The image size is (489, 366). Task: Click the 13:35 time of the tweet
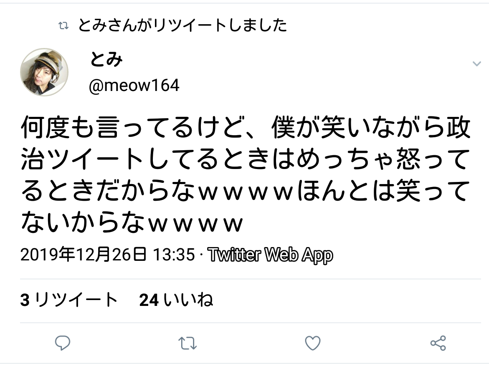[174, 255]
